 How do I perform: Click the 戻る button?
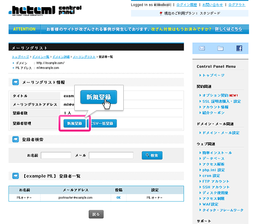coord(96,214)
